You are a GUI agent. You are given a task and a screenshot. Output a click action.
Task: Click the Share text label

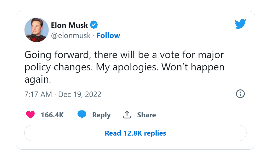[146, 115]
